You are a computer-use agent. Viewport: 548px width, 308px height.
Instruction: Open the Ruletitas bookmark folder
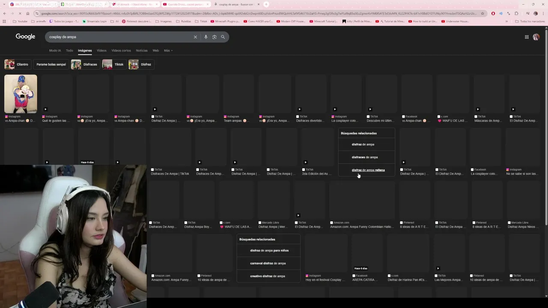[x=183, y=21]
